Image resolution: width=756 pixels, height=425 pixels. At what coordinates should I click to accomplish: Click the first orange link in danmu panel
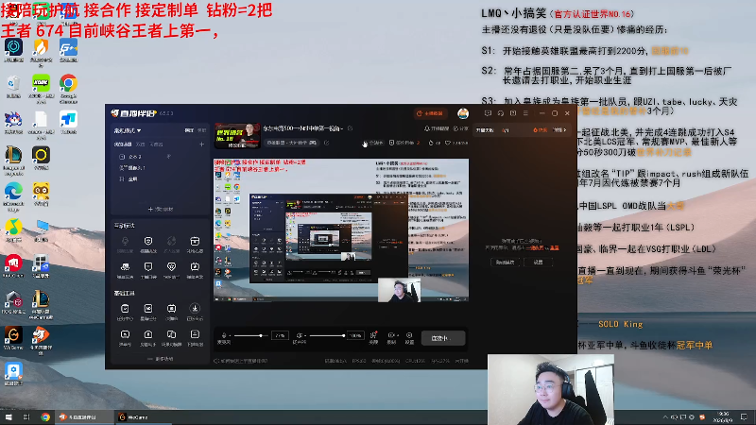(535, 247)
